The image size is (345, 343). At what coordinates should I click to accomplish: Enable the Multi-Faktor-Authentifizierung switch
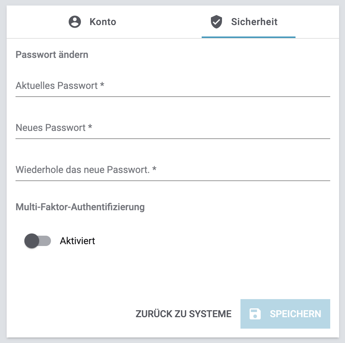click(x=37, y=241)
